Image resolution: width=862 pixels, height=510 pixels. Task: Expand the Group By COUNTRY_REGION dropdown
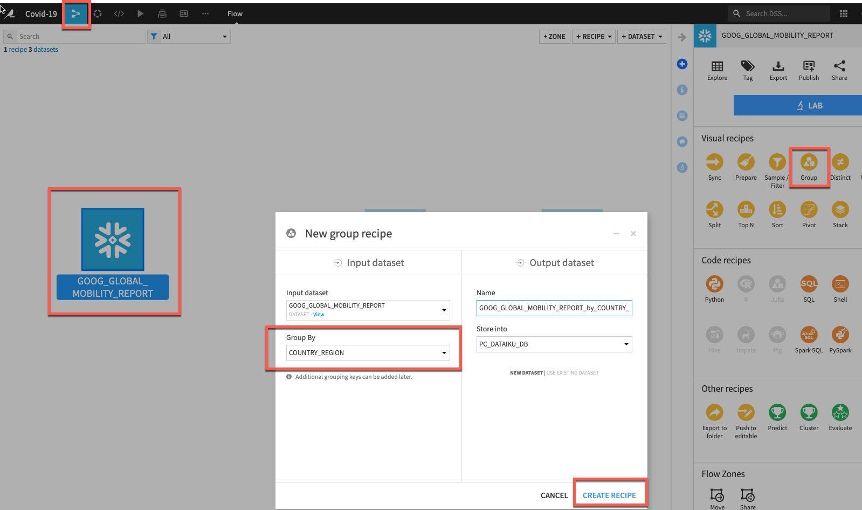click(368, 353)
